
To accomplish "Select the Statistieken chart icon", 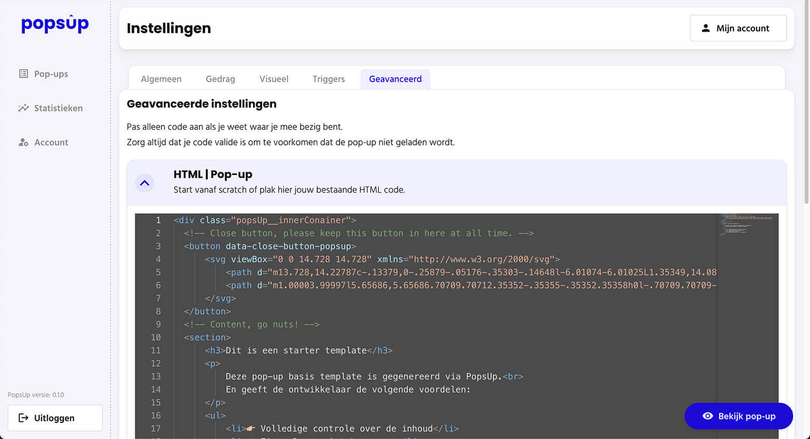I will point(23,108).
